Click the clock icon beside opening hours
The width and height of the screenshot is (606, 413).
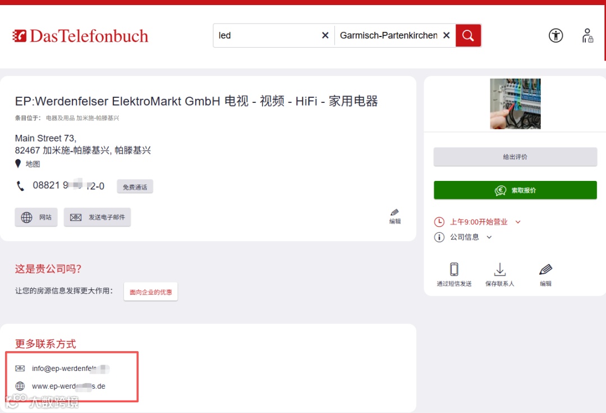pyautogui.click(x=439, y=222)
